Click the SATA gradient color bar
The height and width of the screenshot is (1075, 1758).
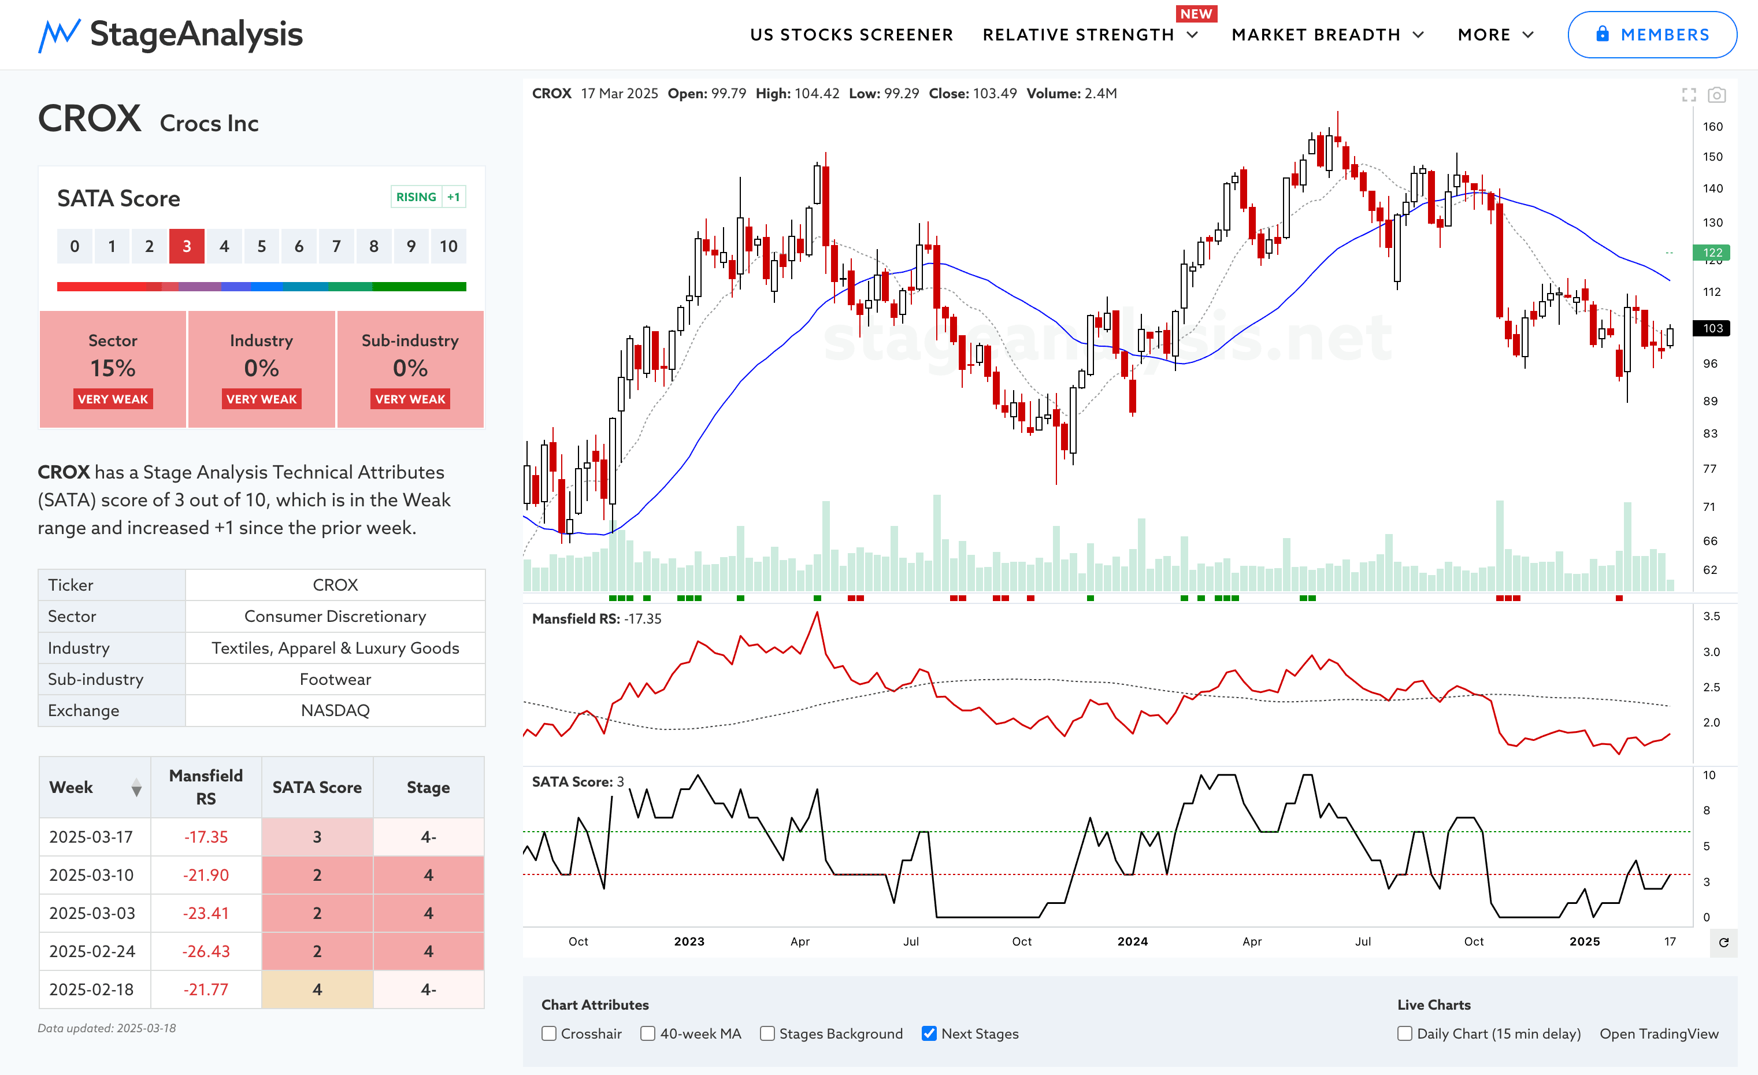click(261, 287)
